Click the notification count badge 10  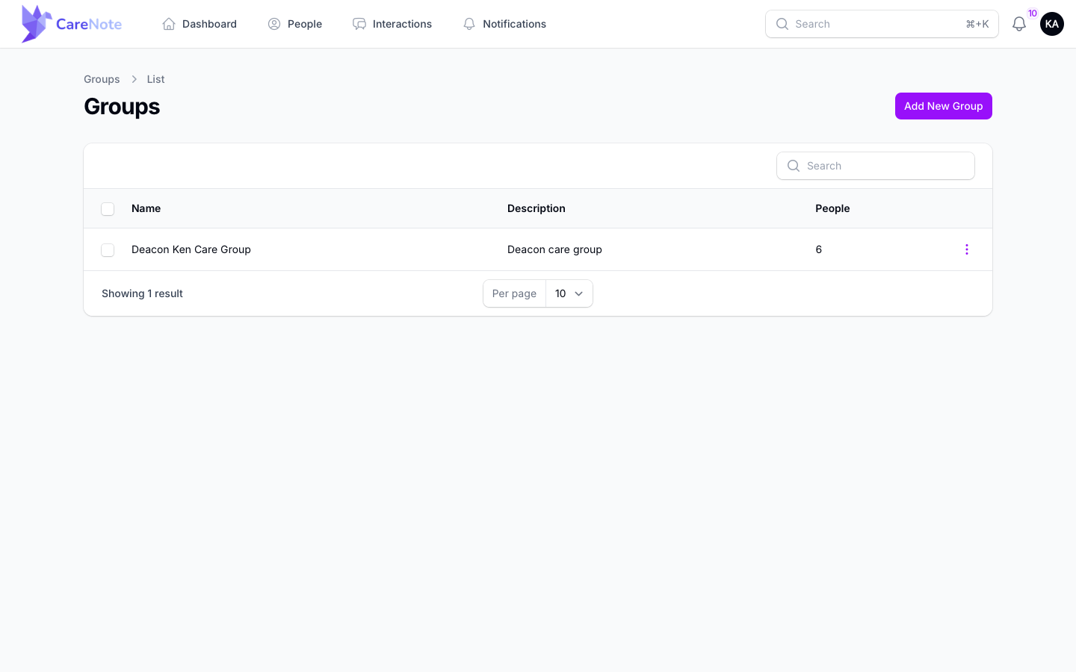(1033, 13)
